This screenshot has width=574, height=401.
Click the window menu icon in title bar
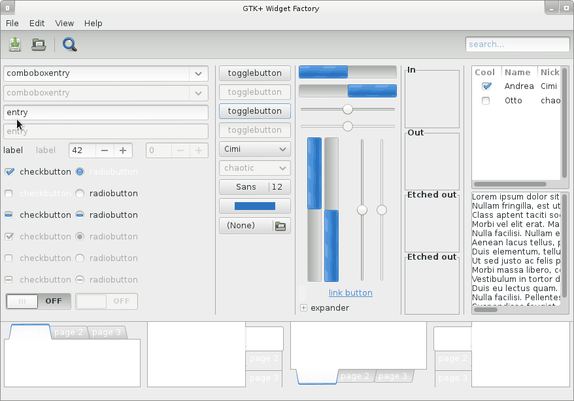click(7, 8)
